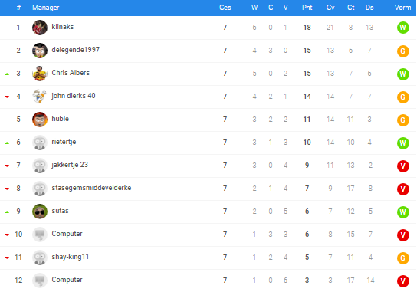
Task: Click delegende1997's avatar image
Action: 40,51
